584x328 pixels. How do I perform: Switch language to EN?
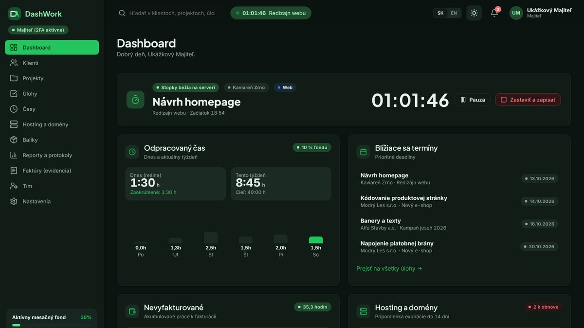pos(454,13)
